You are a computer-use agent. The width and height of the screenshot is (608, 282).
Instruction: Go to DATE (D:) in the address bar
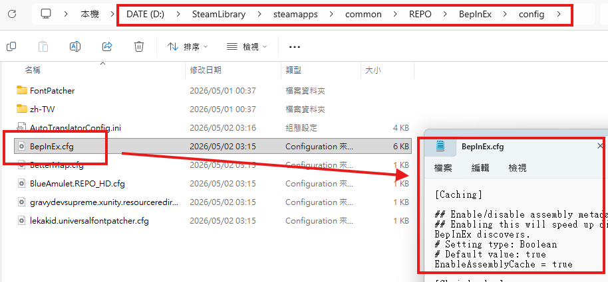point(146,15)
